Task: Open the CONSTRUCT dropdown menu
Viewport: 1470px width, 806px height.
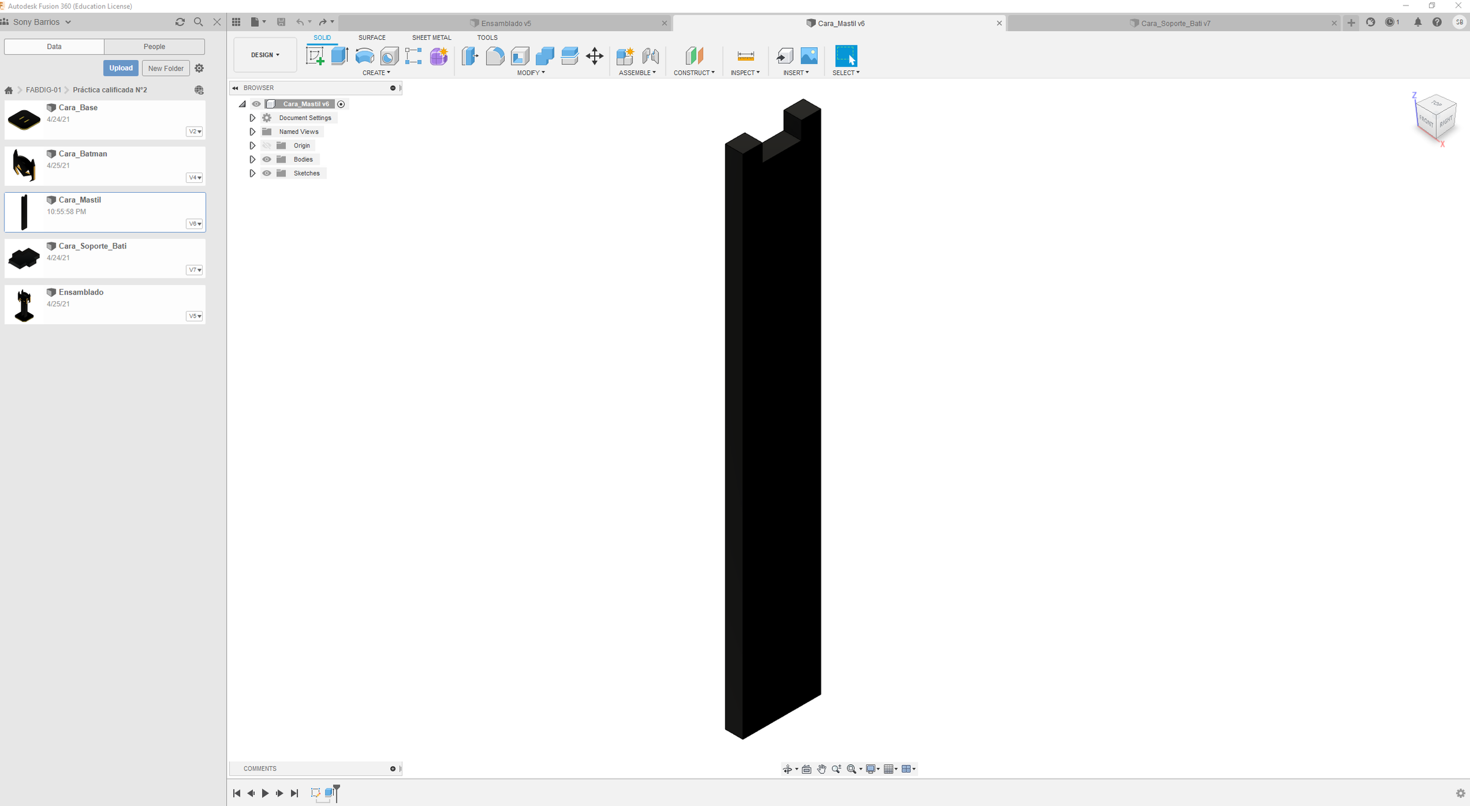Action: coord(694,73)
